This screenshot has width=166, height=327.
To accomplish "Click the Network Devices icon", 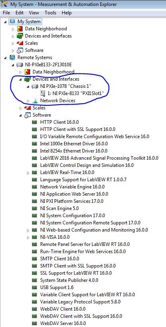I will [35, 101].
